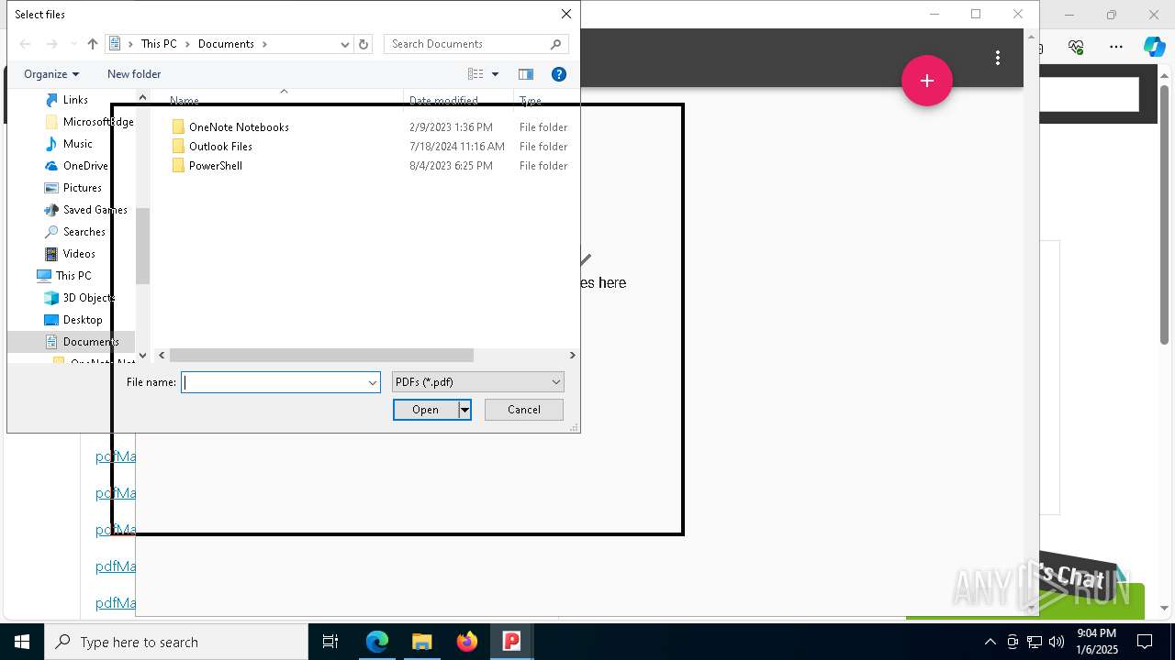The image size is (1175, 660).
Task: Select Documents in the navigation pane
Action: coord(91,342)
